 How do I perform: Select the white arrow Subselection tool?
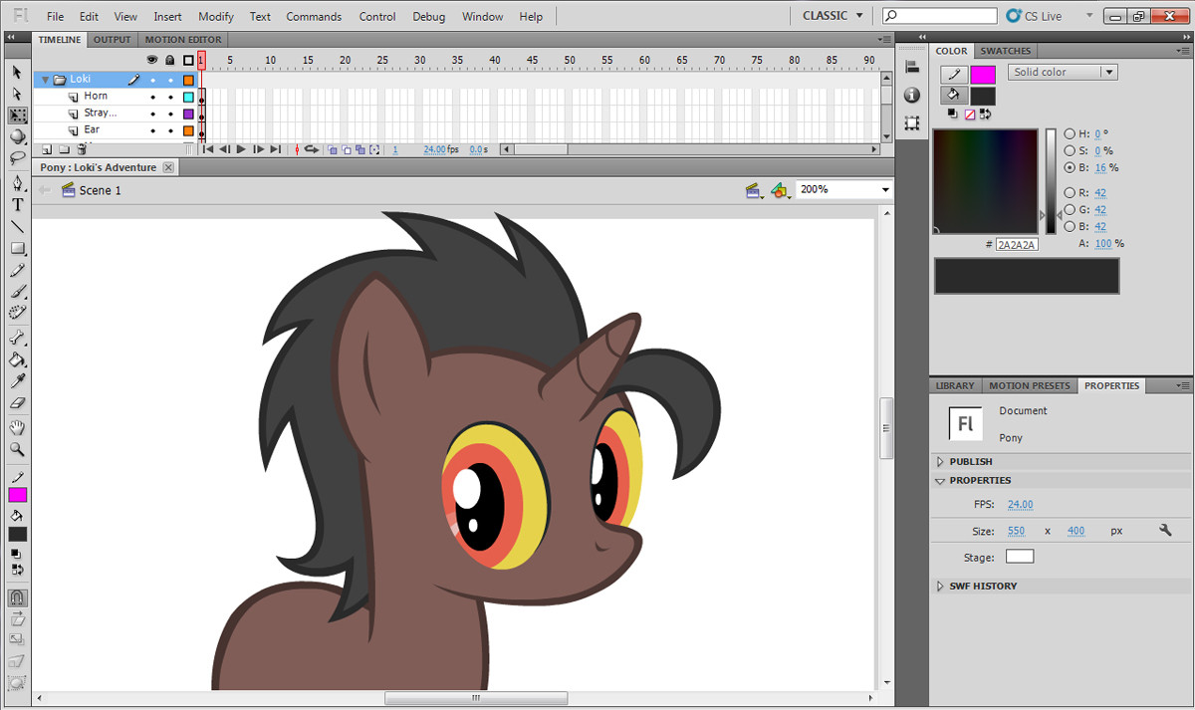pyautogui.click(x=17, y=94)
